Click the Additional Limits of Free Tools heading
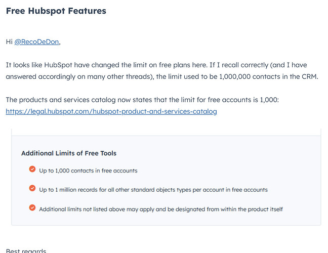 pos(69,153)
